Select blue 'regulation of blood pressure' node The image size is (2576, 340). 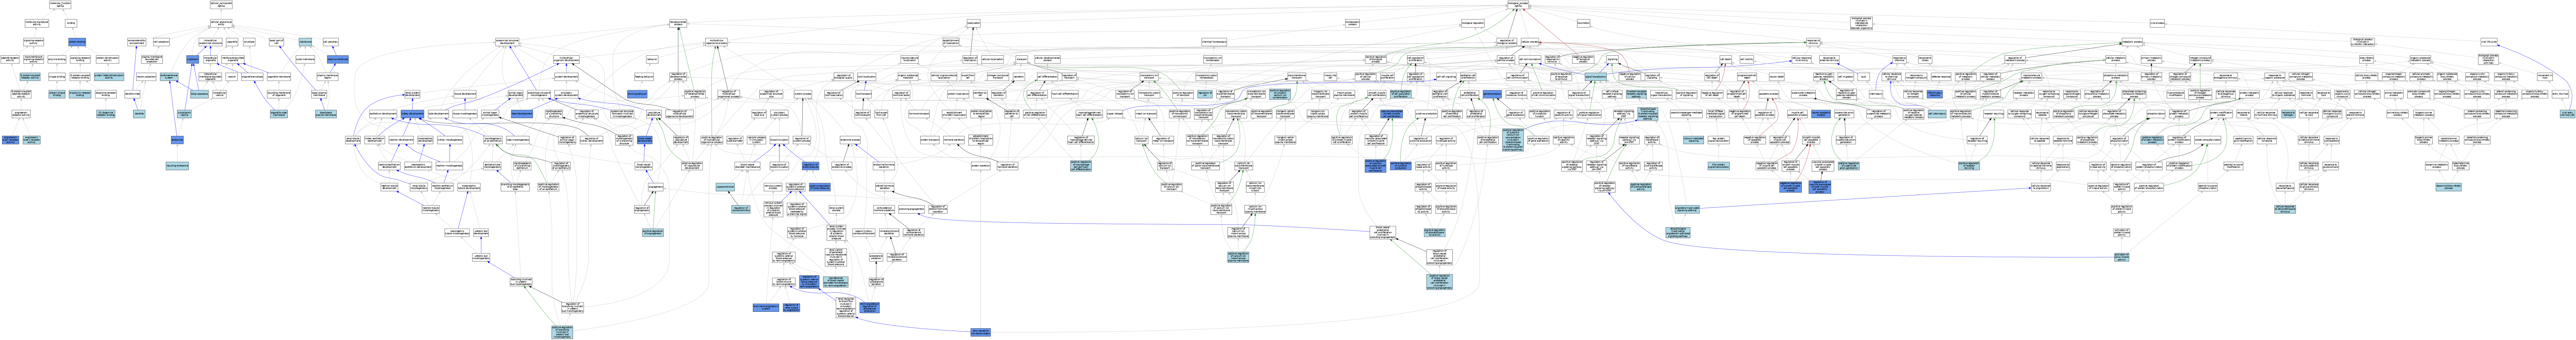click(811, 166)
